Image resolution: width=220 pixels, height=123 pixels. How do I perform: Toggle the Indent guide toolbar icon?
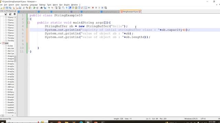(70, 8)
